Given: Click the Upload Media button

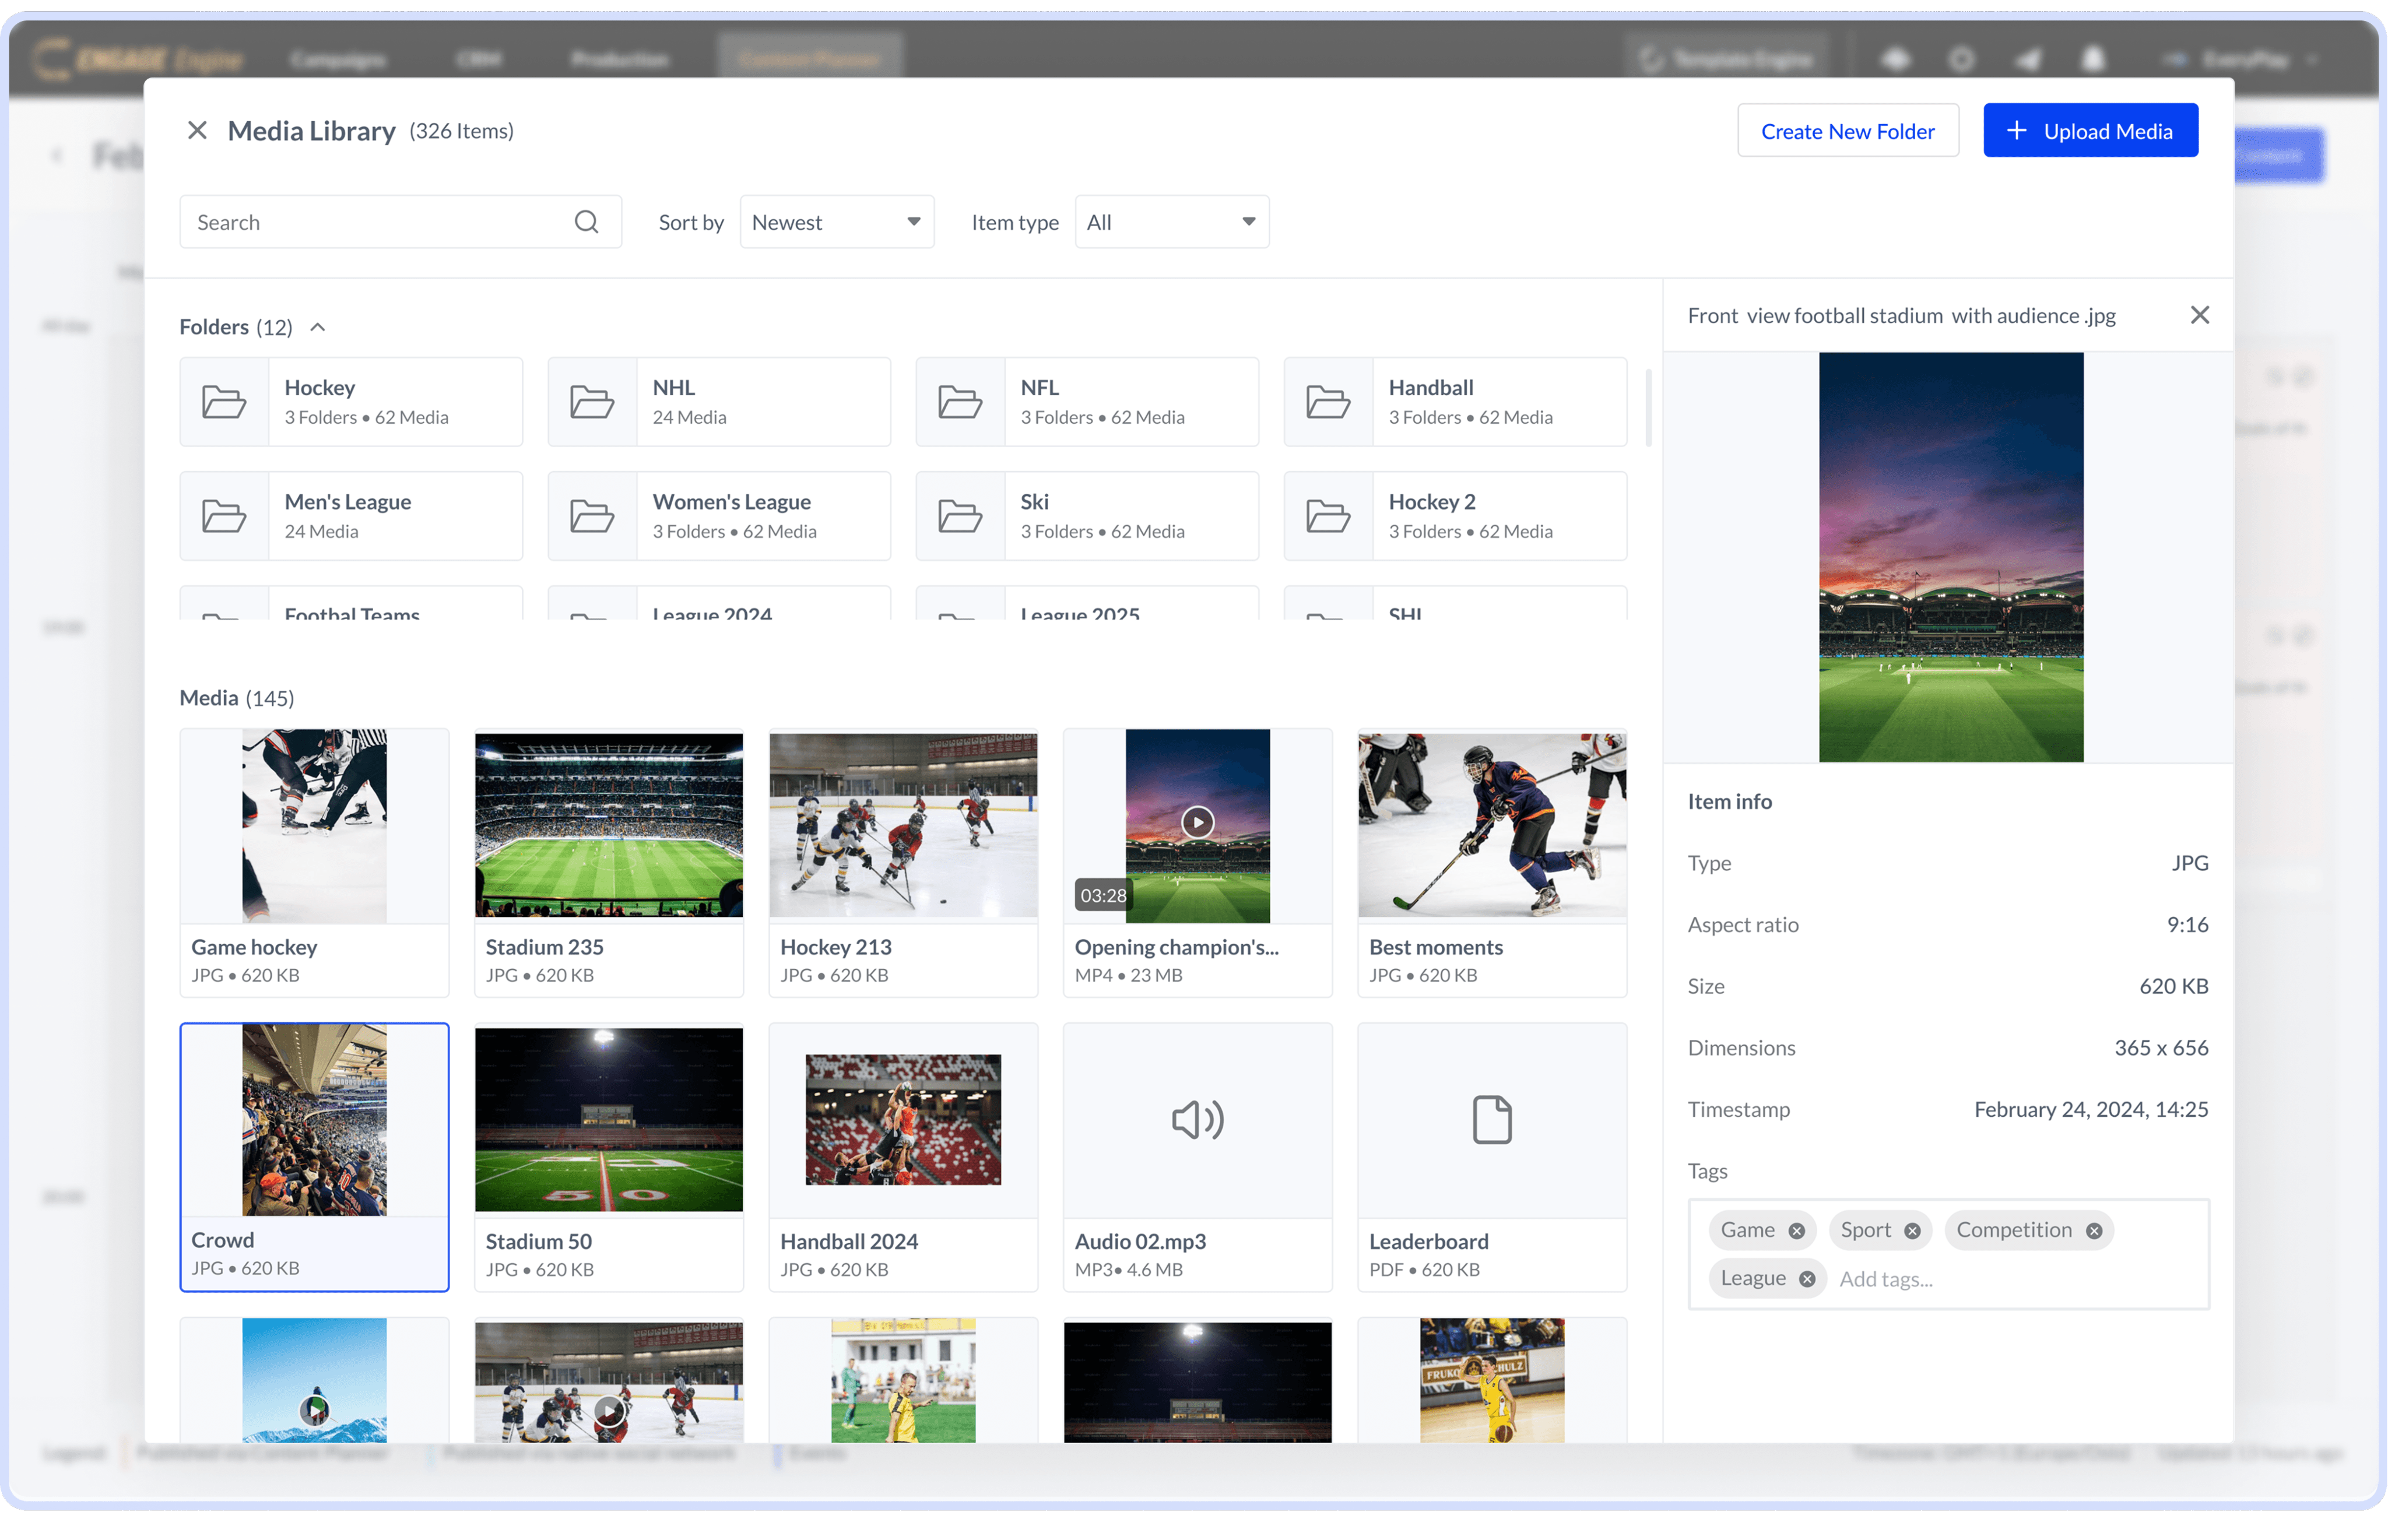Looking at the screenshot, I should point(2090,131).
